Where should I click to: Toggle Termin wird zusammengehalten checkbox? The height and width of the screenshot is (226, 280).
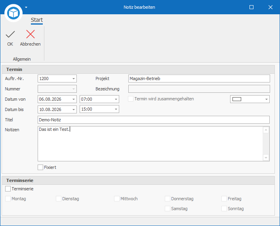tap(131, 99)
